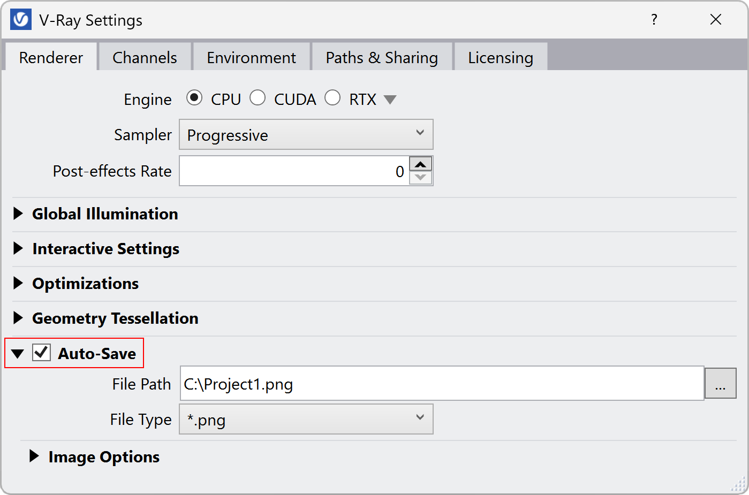Viewport: 749px width, 495px height.
Task: Click the File Path field with C:\Project1.png
Action: [442, 383]
